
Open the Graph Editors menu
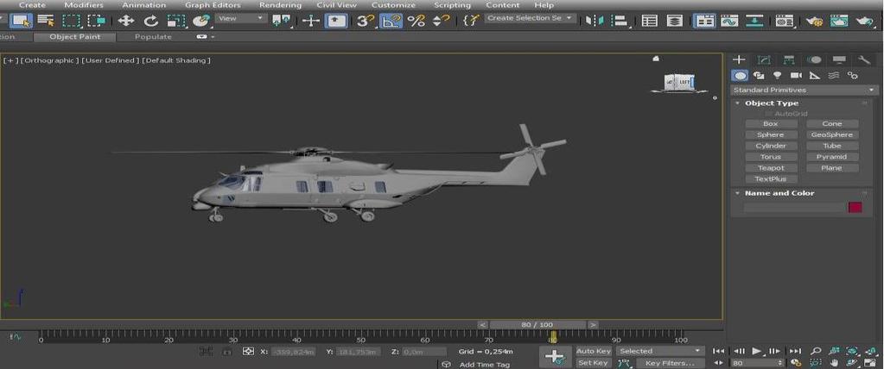pyautogui.click(x=213, y=5)
